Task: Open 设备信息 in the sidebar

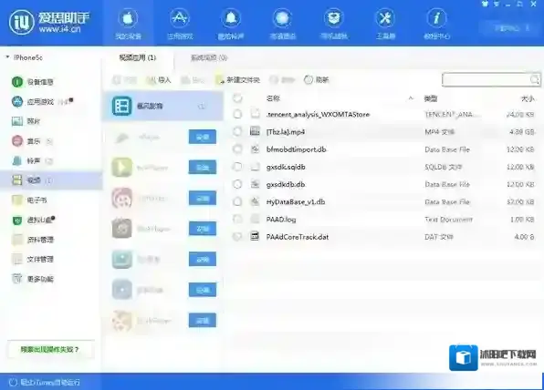Action: [x=33, y=82]
